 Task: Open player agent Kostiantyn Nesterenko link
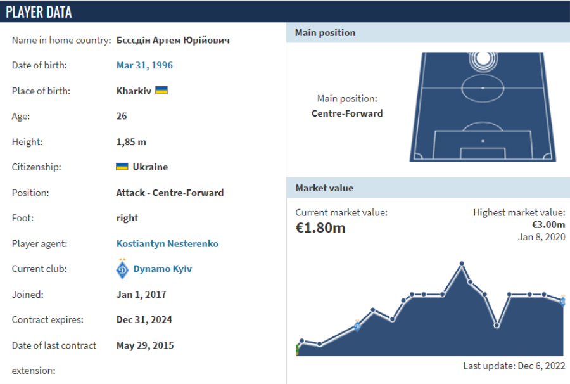167,243
